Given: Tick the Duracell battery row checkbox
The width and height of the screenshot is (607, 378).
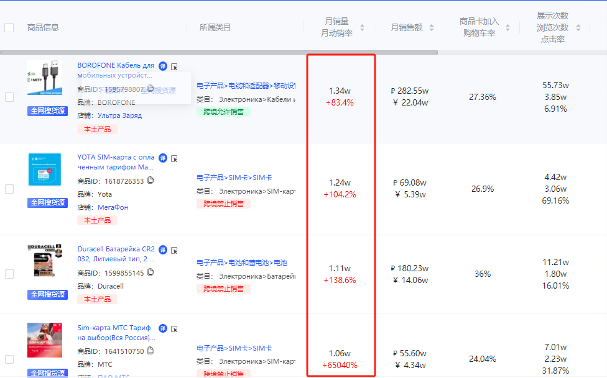Looking at the screenshot, I should tap(9, 274).
